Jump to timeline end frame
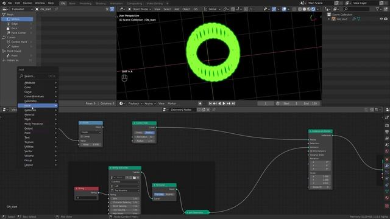Viewport: 390px width, 219px height. pos(233,103)
